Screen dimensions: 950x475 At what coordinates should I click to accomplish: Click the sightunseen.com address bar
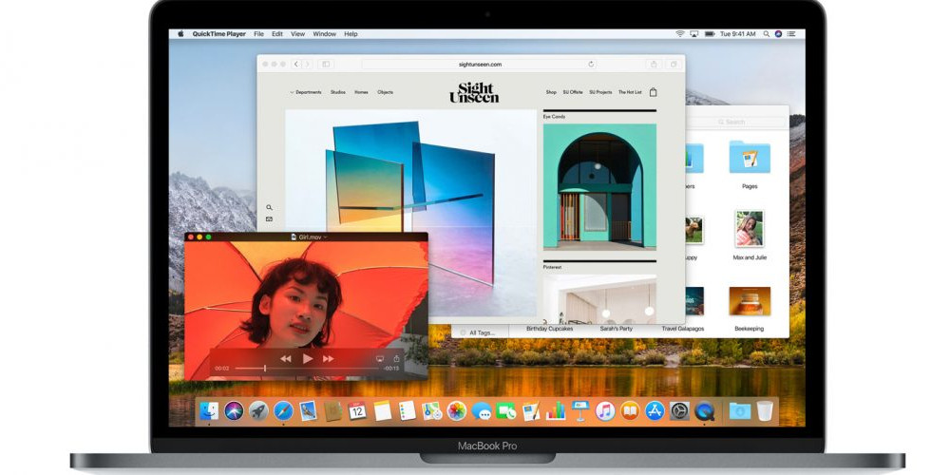(x=479, y=65)
